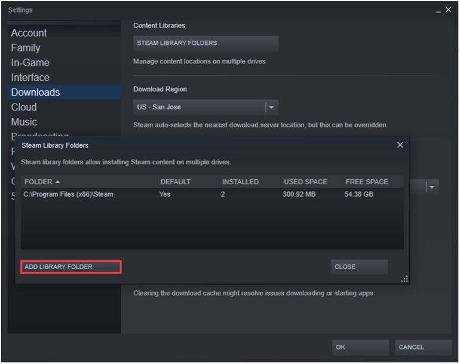Open the US - San Jose region dropdown
Image resolution: width=460 pixels, height=364 pixels.
[x=206, y=107]
